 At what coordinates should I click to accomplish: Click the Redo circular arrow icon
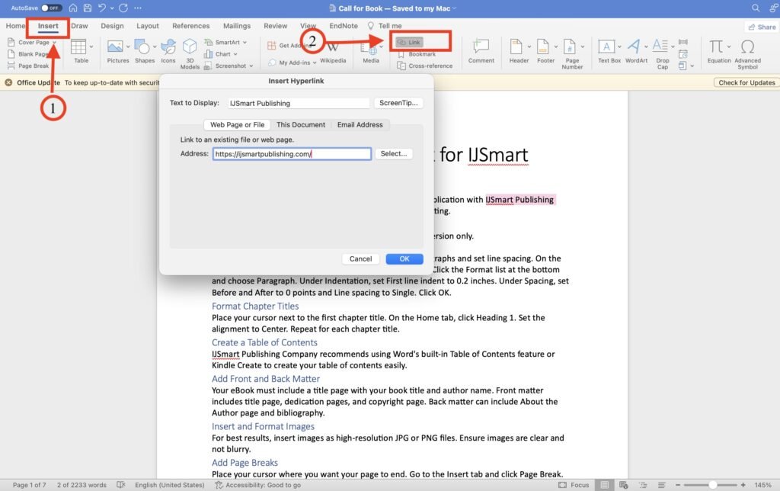(123, 8)
